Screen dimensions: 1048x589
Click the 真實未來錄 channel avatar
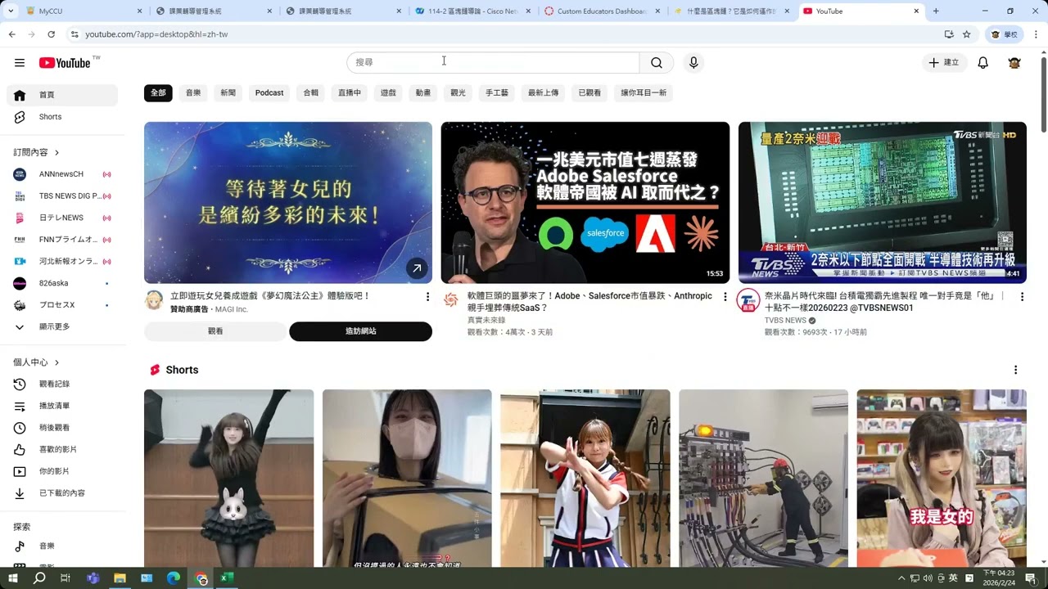pyautogui.click(x=450, y=299)
